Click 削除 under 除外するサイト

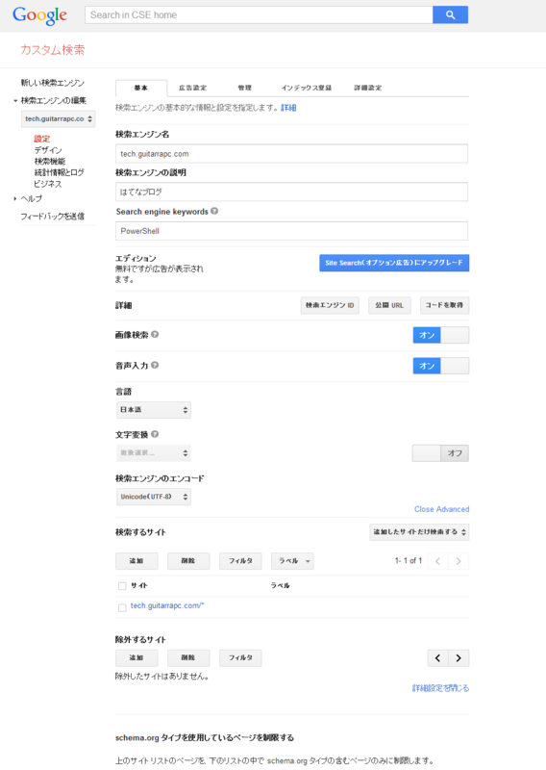[x=188, y=658]
